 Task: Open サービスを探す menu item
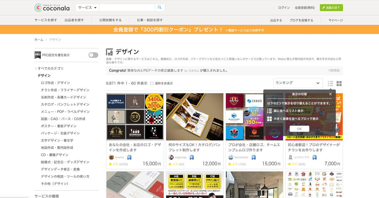tap(46, 20)
